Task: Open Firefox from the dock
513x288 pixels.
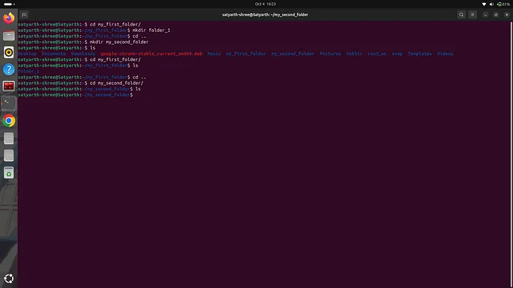Action: click(9, 18)
